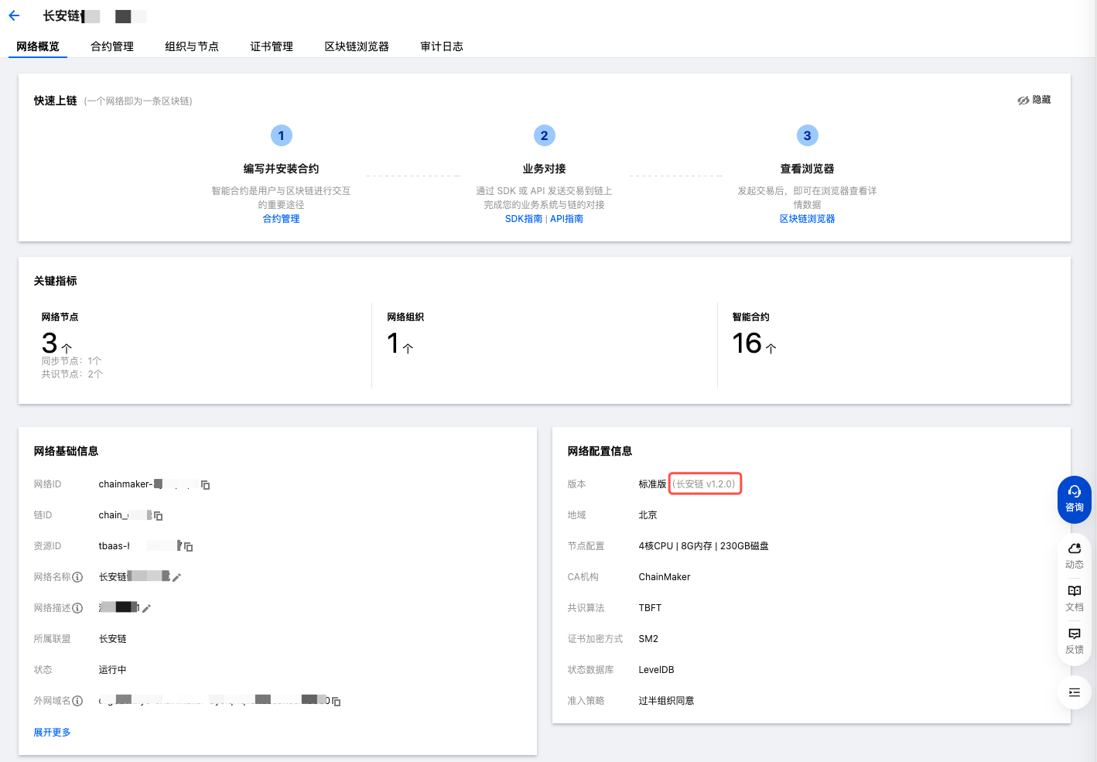Screen dimensions: 1097x762
Task: Open the 动态 updates icon
Action: [x=1074, y=555]
